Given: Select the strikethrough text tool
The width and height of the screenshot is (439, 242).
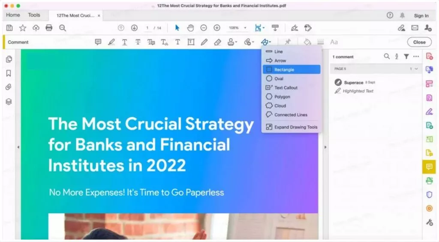Looking at the screenshot, I should coord(138,42).
